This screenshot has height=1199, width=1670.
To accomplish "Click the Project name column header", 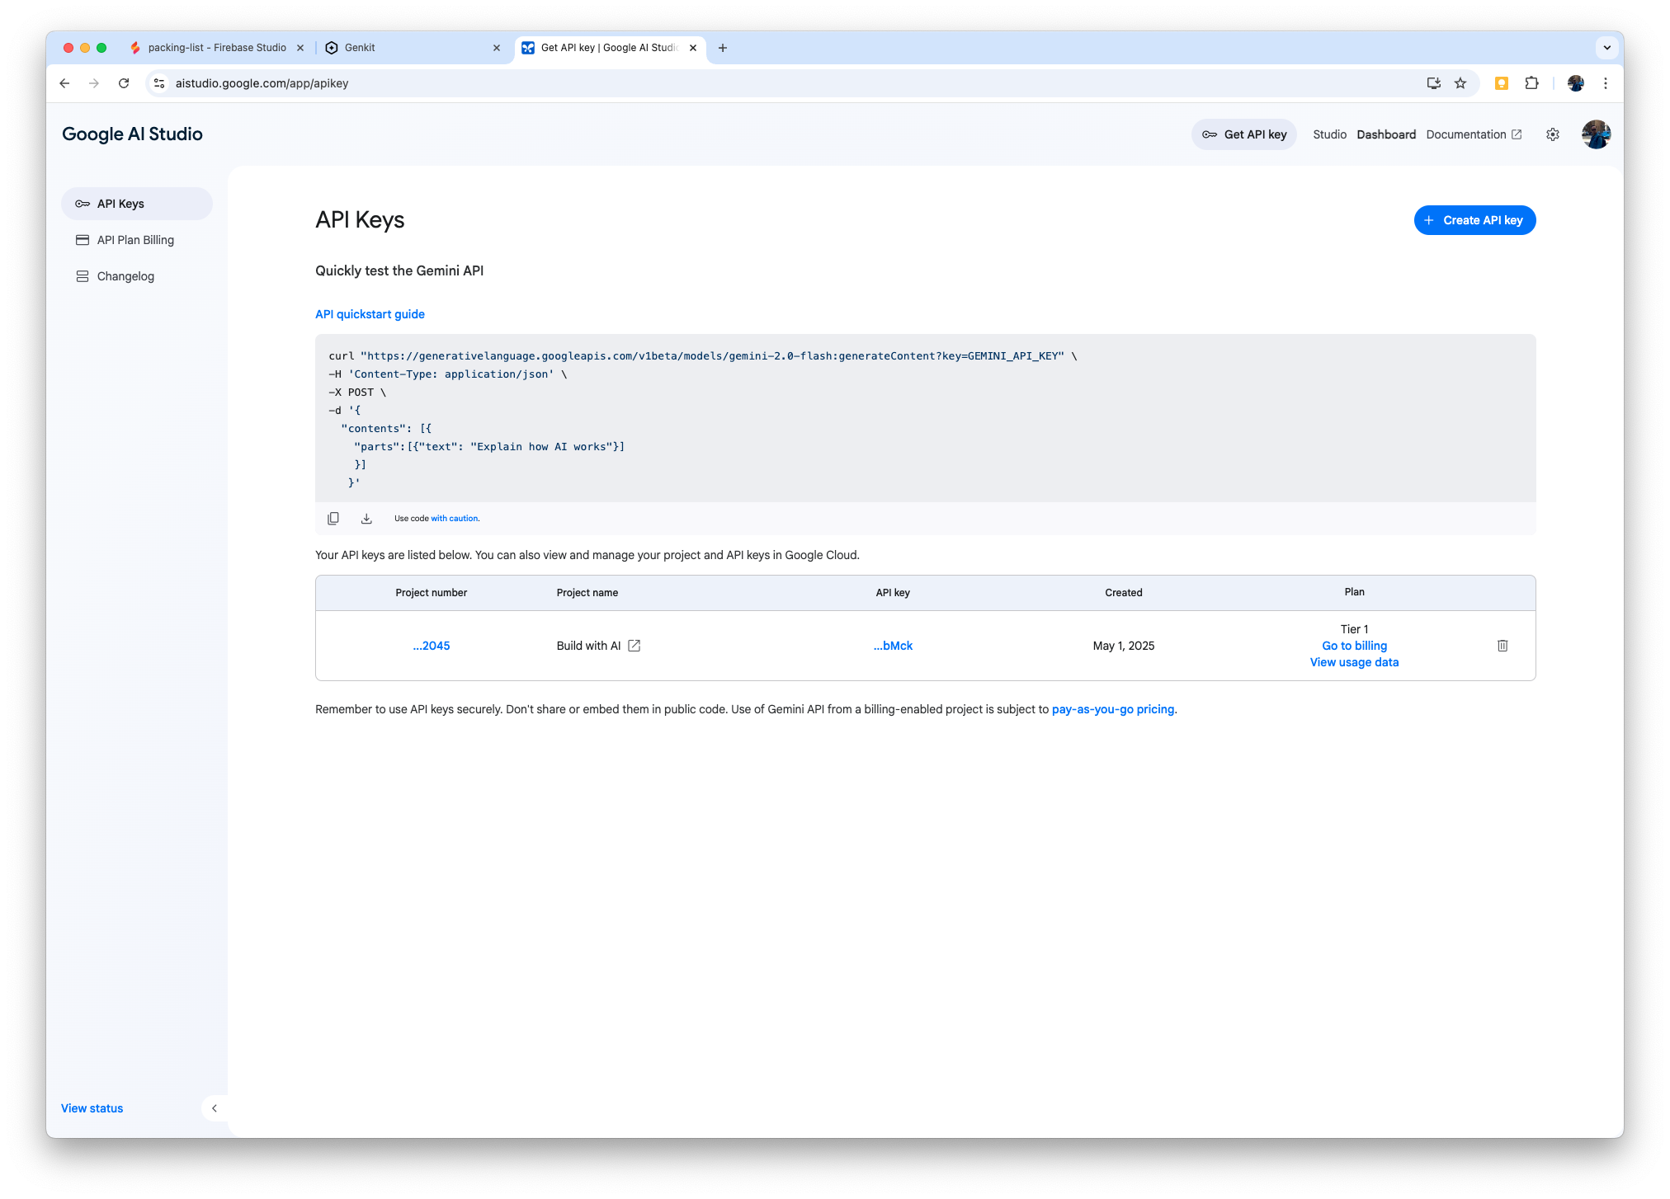I will click(587, 593).
